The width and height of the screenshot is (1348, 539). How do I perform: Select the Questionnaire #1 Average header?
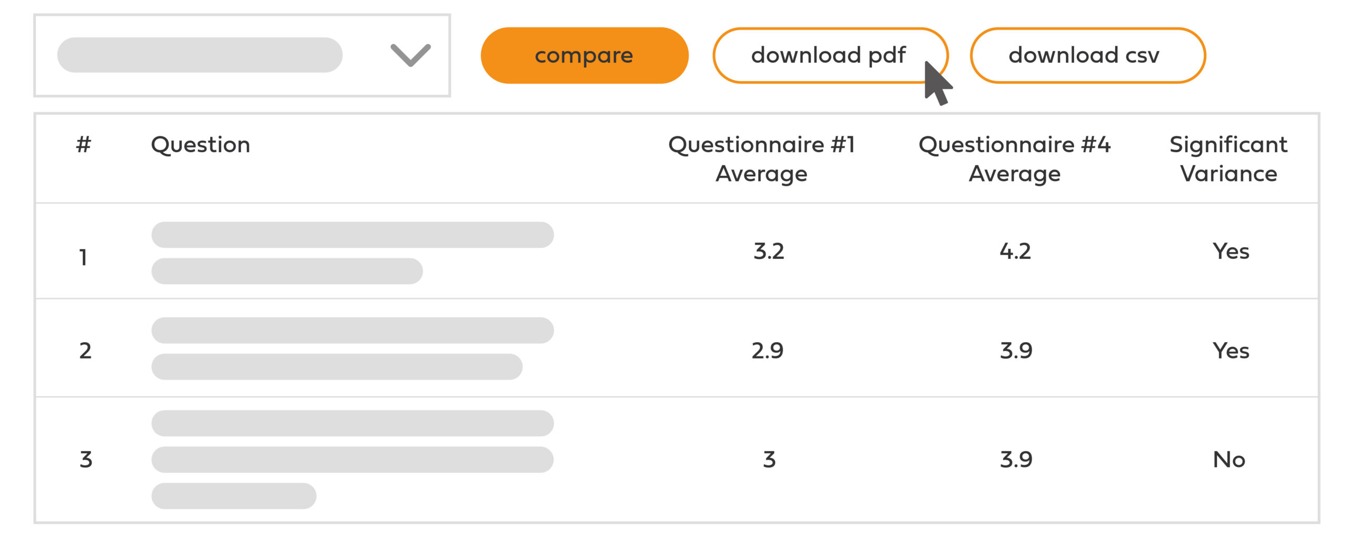761,159
